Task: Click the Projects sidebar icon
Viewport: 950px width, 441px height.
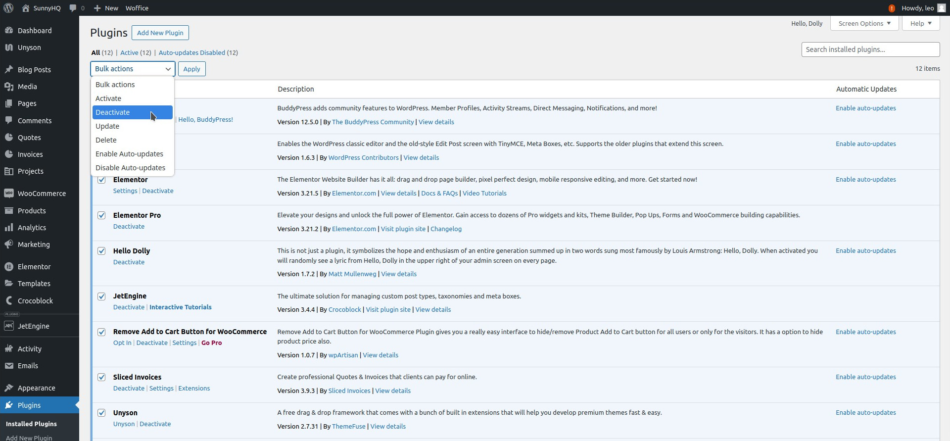Action: (x=9, y=171)
